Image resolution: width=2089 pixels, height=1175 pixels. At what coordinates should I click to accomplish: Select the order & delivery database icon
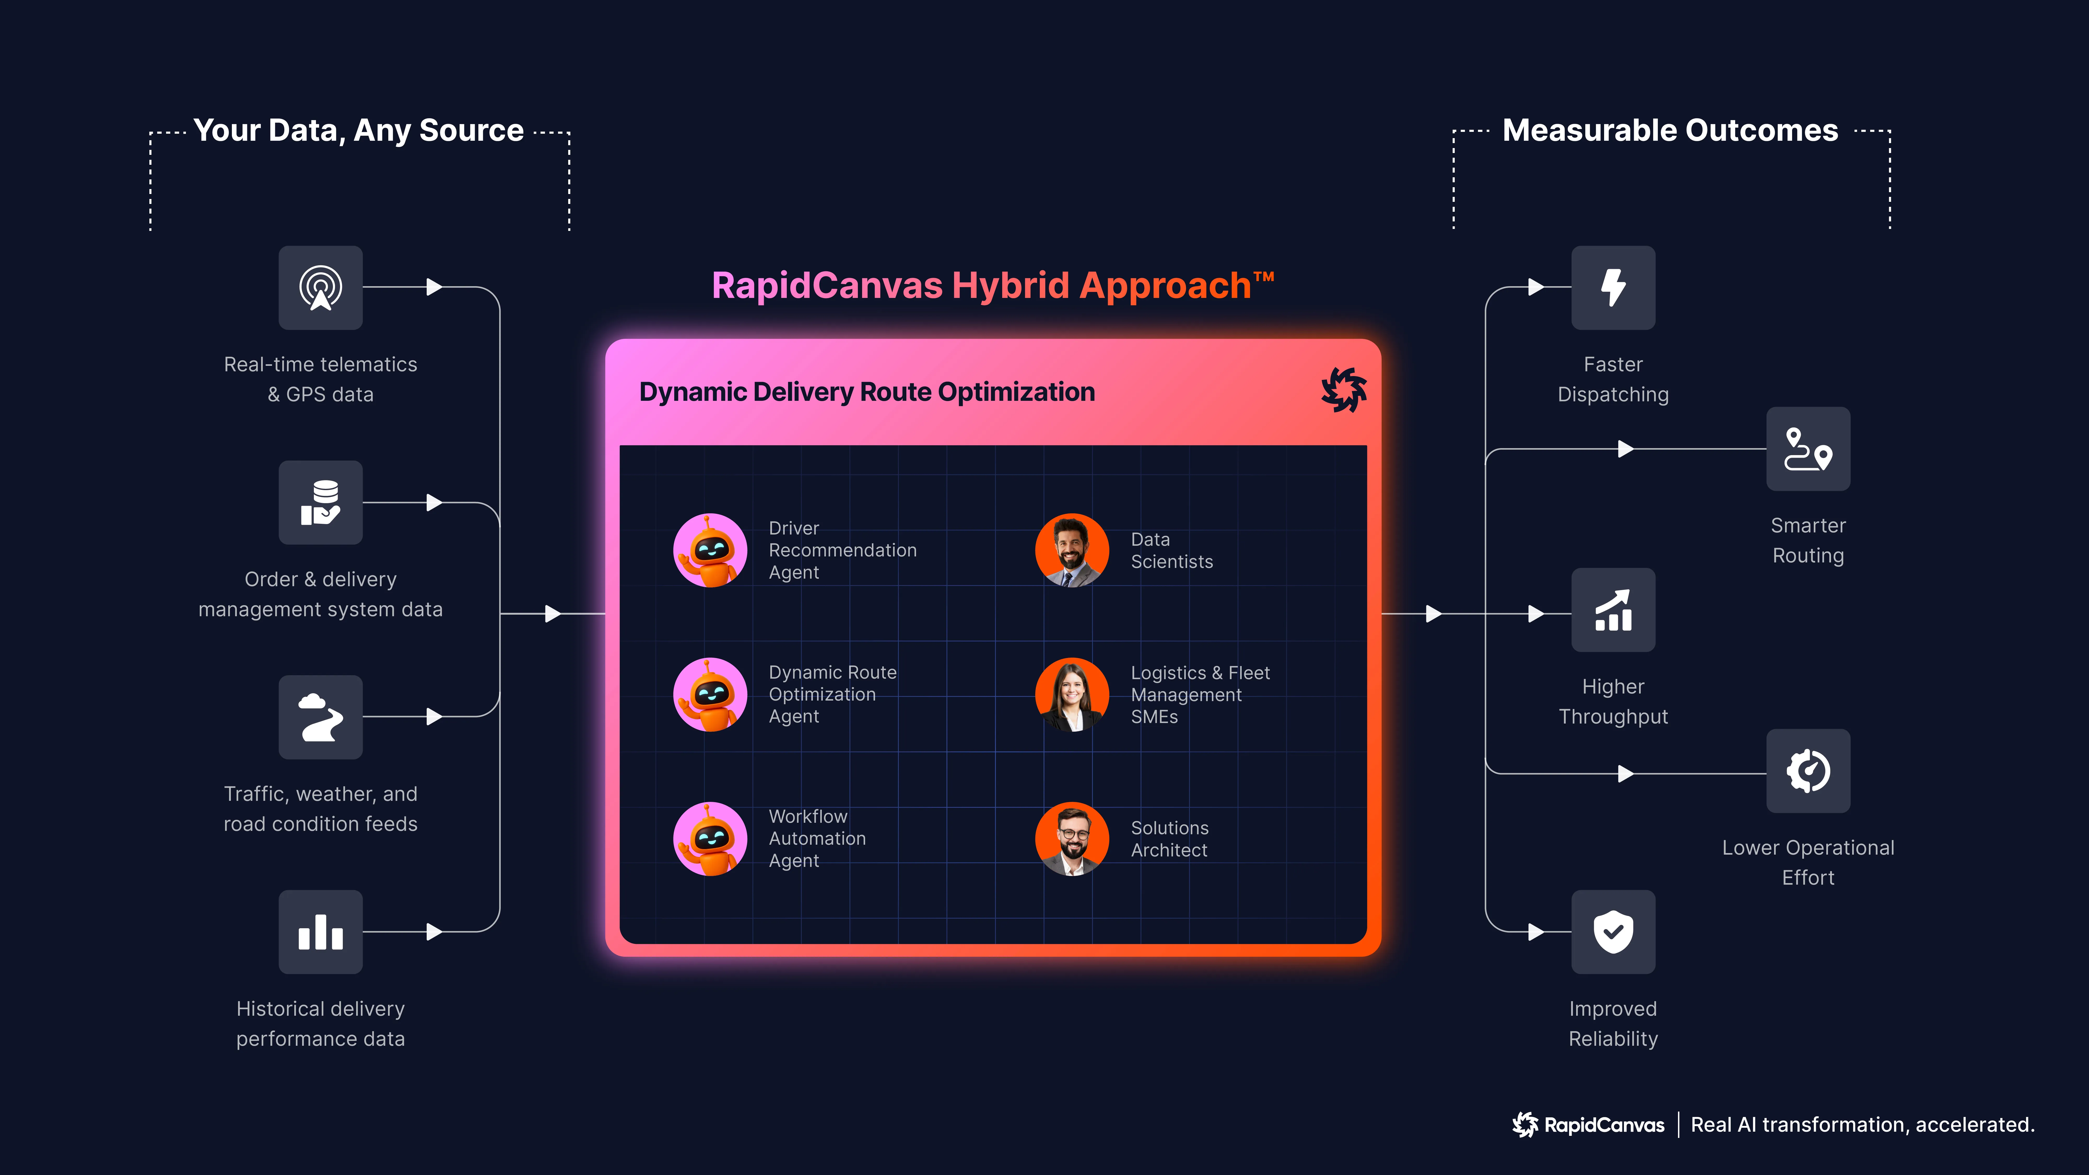pyautogui.click(x=320, y=503)
